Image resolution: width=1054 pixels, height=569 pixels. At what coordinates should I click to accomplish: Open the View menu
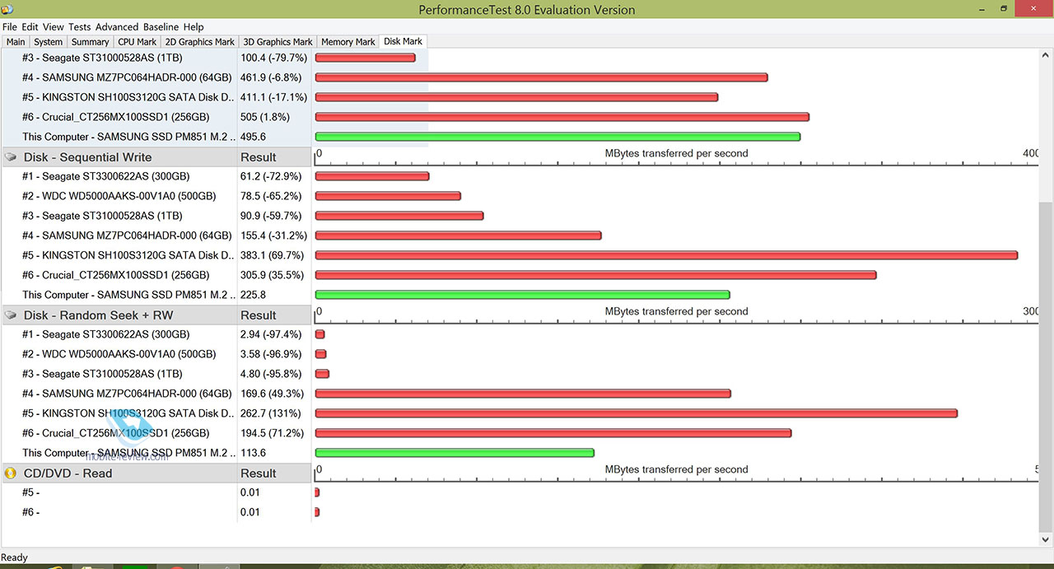pos(54,27)
